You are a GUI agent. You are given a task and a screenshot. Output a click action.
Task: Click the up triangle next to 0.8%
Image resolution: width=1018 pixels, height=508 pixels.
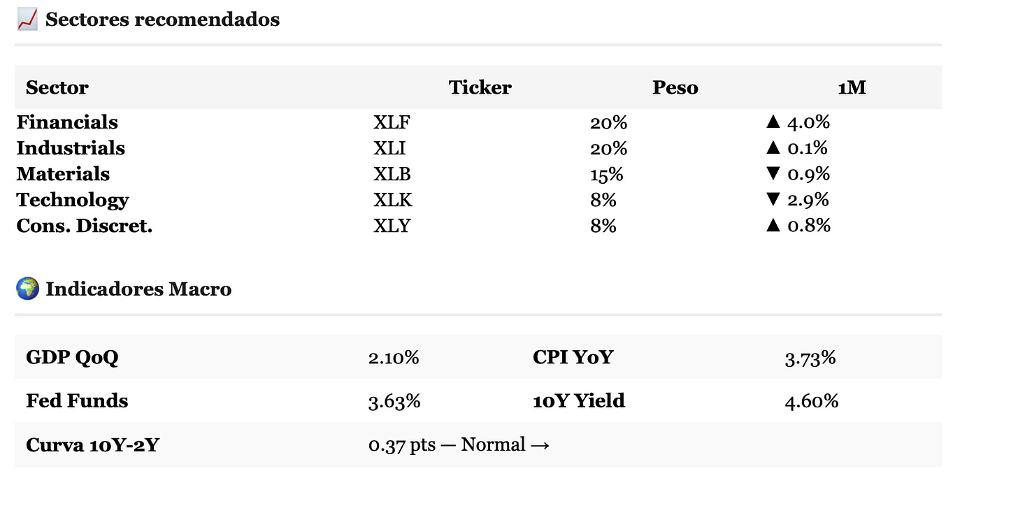pos(773,226)
